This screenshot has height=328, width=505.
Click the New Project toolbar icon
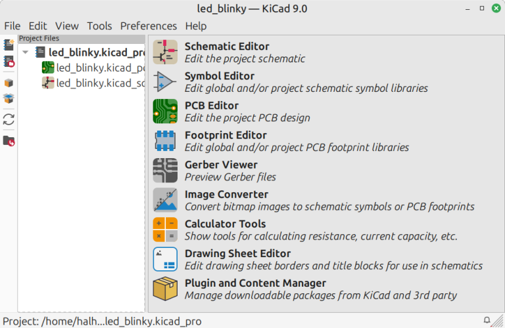pos(9,45)
